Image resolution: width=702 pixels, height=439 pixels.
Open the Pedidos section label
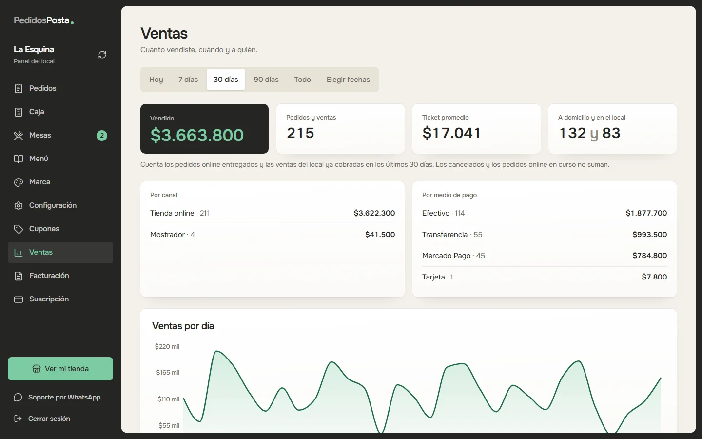[42, 88]
